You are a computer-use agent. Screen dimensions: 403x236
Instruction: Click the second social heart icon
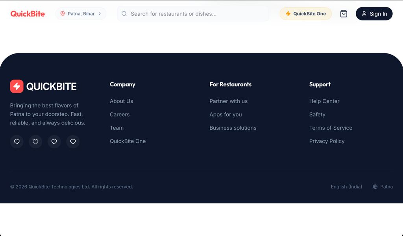[35, 141]
